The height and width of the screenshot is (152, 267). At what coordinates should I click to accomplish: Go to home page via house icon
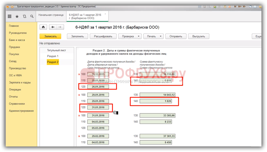pos(43,27)
